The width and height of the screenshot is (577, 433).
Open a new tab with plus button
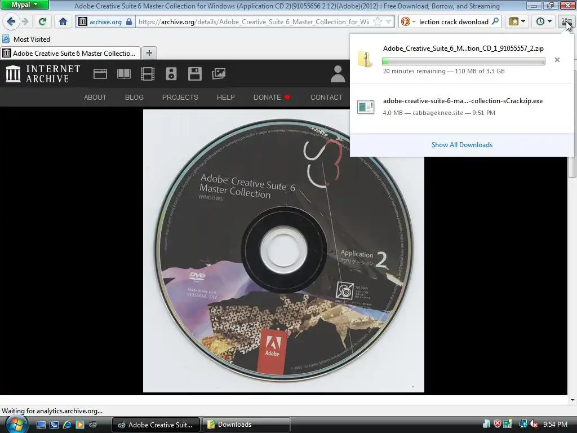(149, 53)
